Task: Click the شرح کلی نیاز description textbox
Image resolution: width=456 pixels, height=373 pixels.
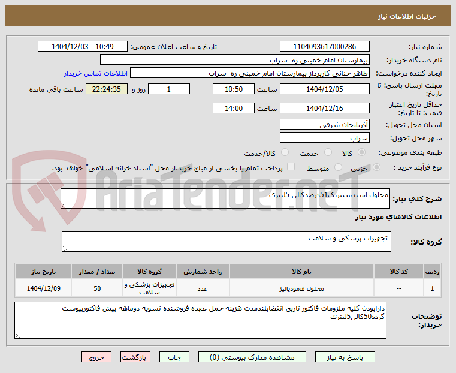Action: [225, 198]
